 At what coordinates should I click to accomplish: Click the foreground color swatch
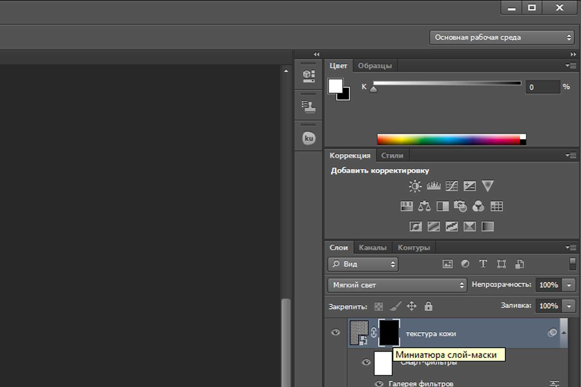click(x=335, y=86)
